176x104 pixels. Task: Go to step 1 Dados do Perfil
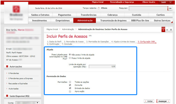pyautogui.click(x=54, y=42)
